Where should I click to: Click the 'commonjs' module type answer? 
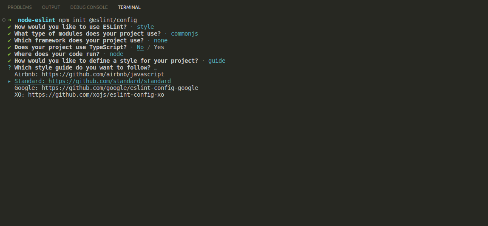[184, 33]
